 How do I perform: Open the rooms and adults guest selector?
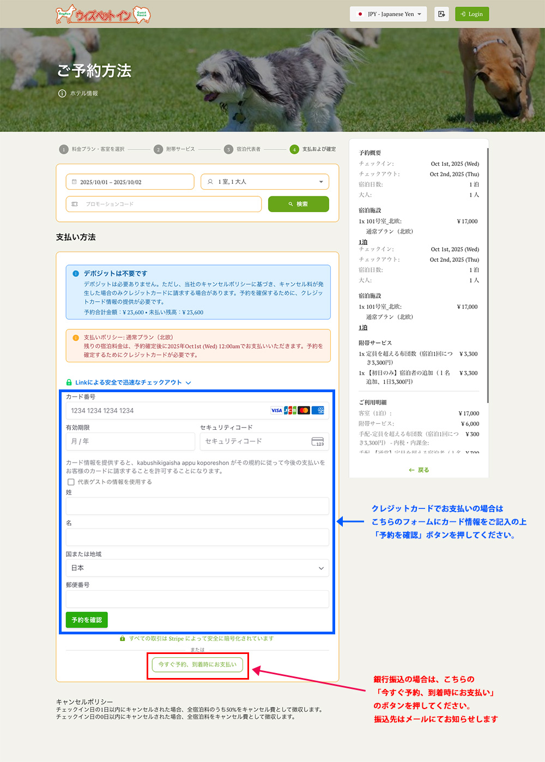tap(265, 182)
